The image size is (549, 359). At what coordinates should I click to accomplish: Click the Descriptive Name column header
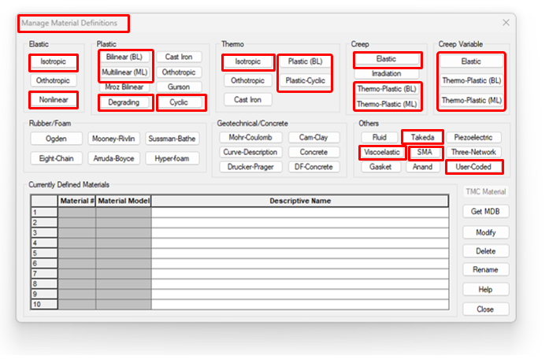click(300, 202)
